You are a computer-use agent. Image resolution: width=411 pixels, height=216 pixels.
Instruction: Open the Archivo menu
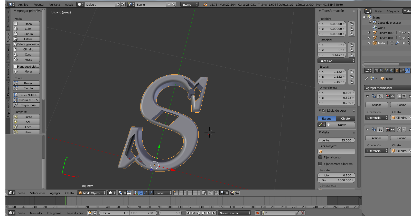click(x=23, y=5)
